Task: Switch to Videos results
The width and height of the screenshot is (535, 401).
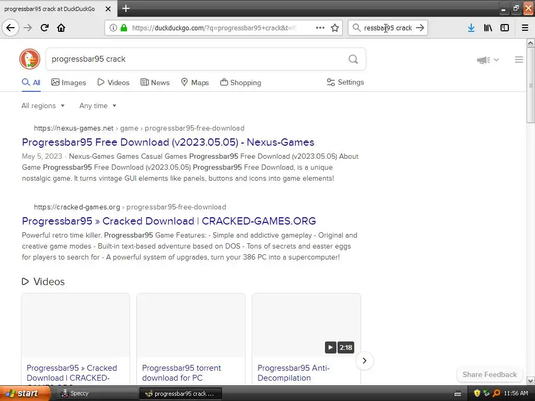Action: coord(113,82)
